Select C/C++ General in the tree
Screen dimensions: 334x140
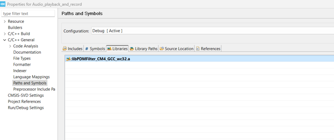click(21, 40)
